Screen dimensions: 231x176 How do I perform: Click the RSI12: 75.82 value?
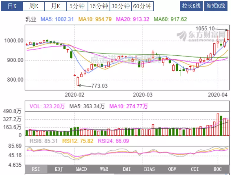tap(78, 141)
